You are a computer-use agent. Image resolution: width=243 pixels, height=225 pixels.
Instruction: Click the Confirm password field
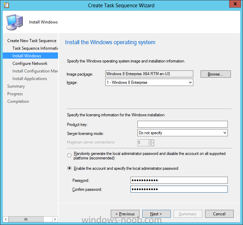[x=179, y=189]
